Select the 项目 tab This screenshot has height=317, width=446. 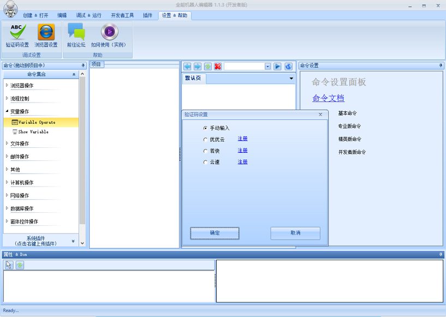click(97, 64)
